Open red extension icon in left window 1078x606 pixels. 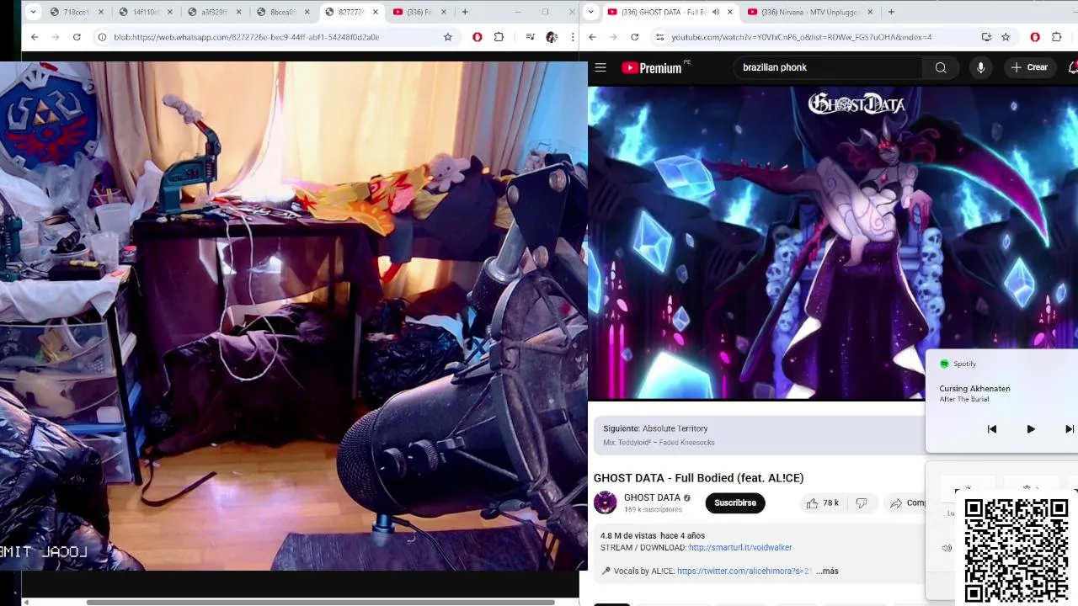click(x=478, y=37)
